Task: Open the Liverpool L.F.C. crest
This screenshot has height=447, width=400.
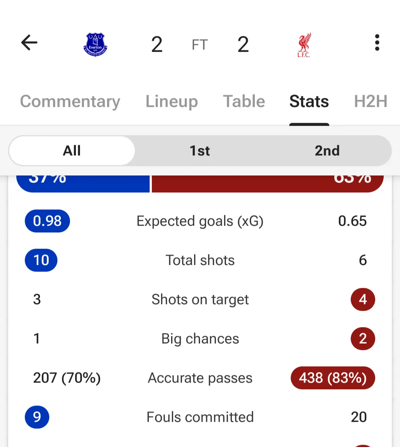Action: (x=304, y=45)
